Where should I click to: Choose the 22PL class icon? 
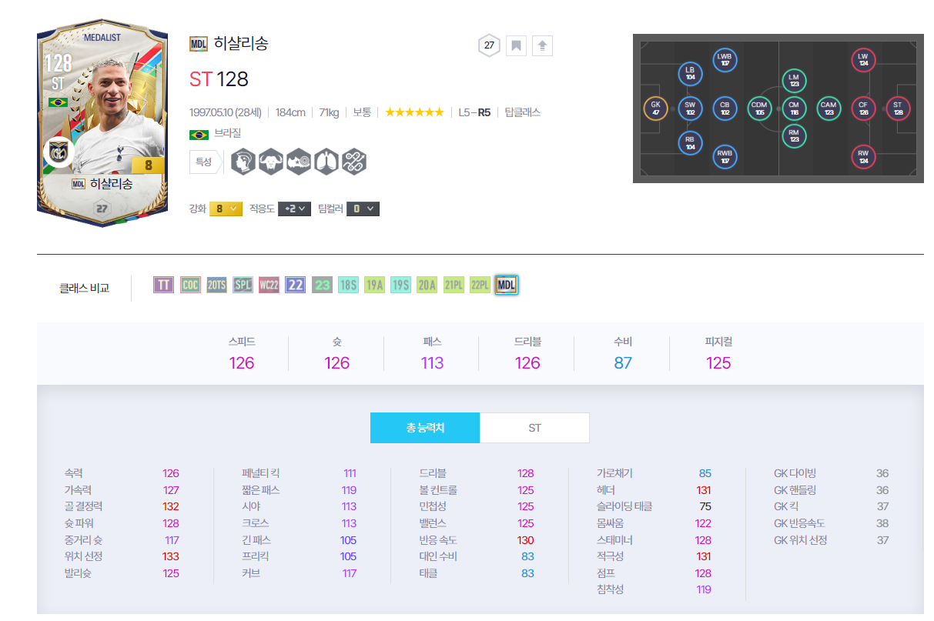click(x=480, y=285)
